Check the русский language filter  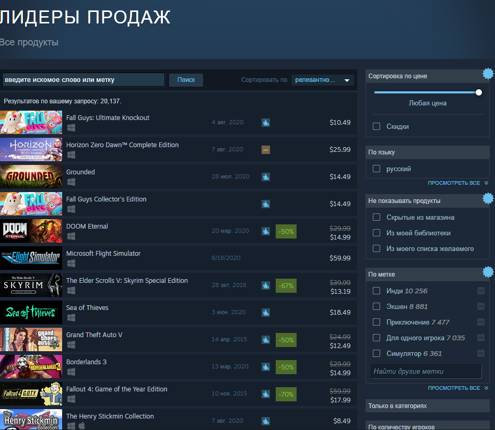coord(376,169)
